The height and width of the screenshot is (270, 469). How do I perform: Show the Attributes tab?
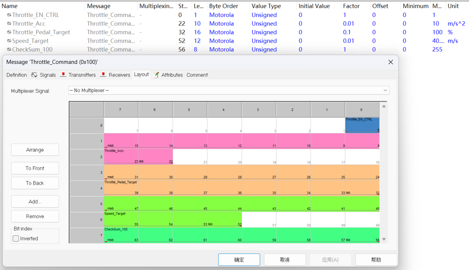pos(168,75)
